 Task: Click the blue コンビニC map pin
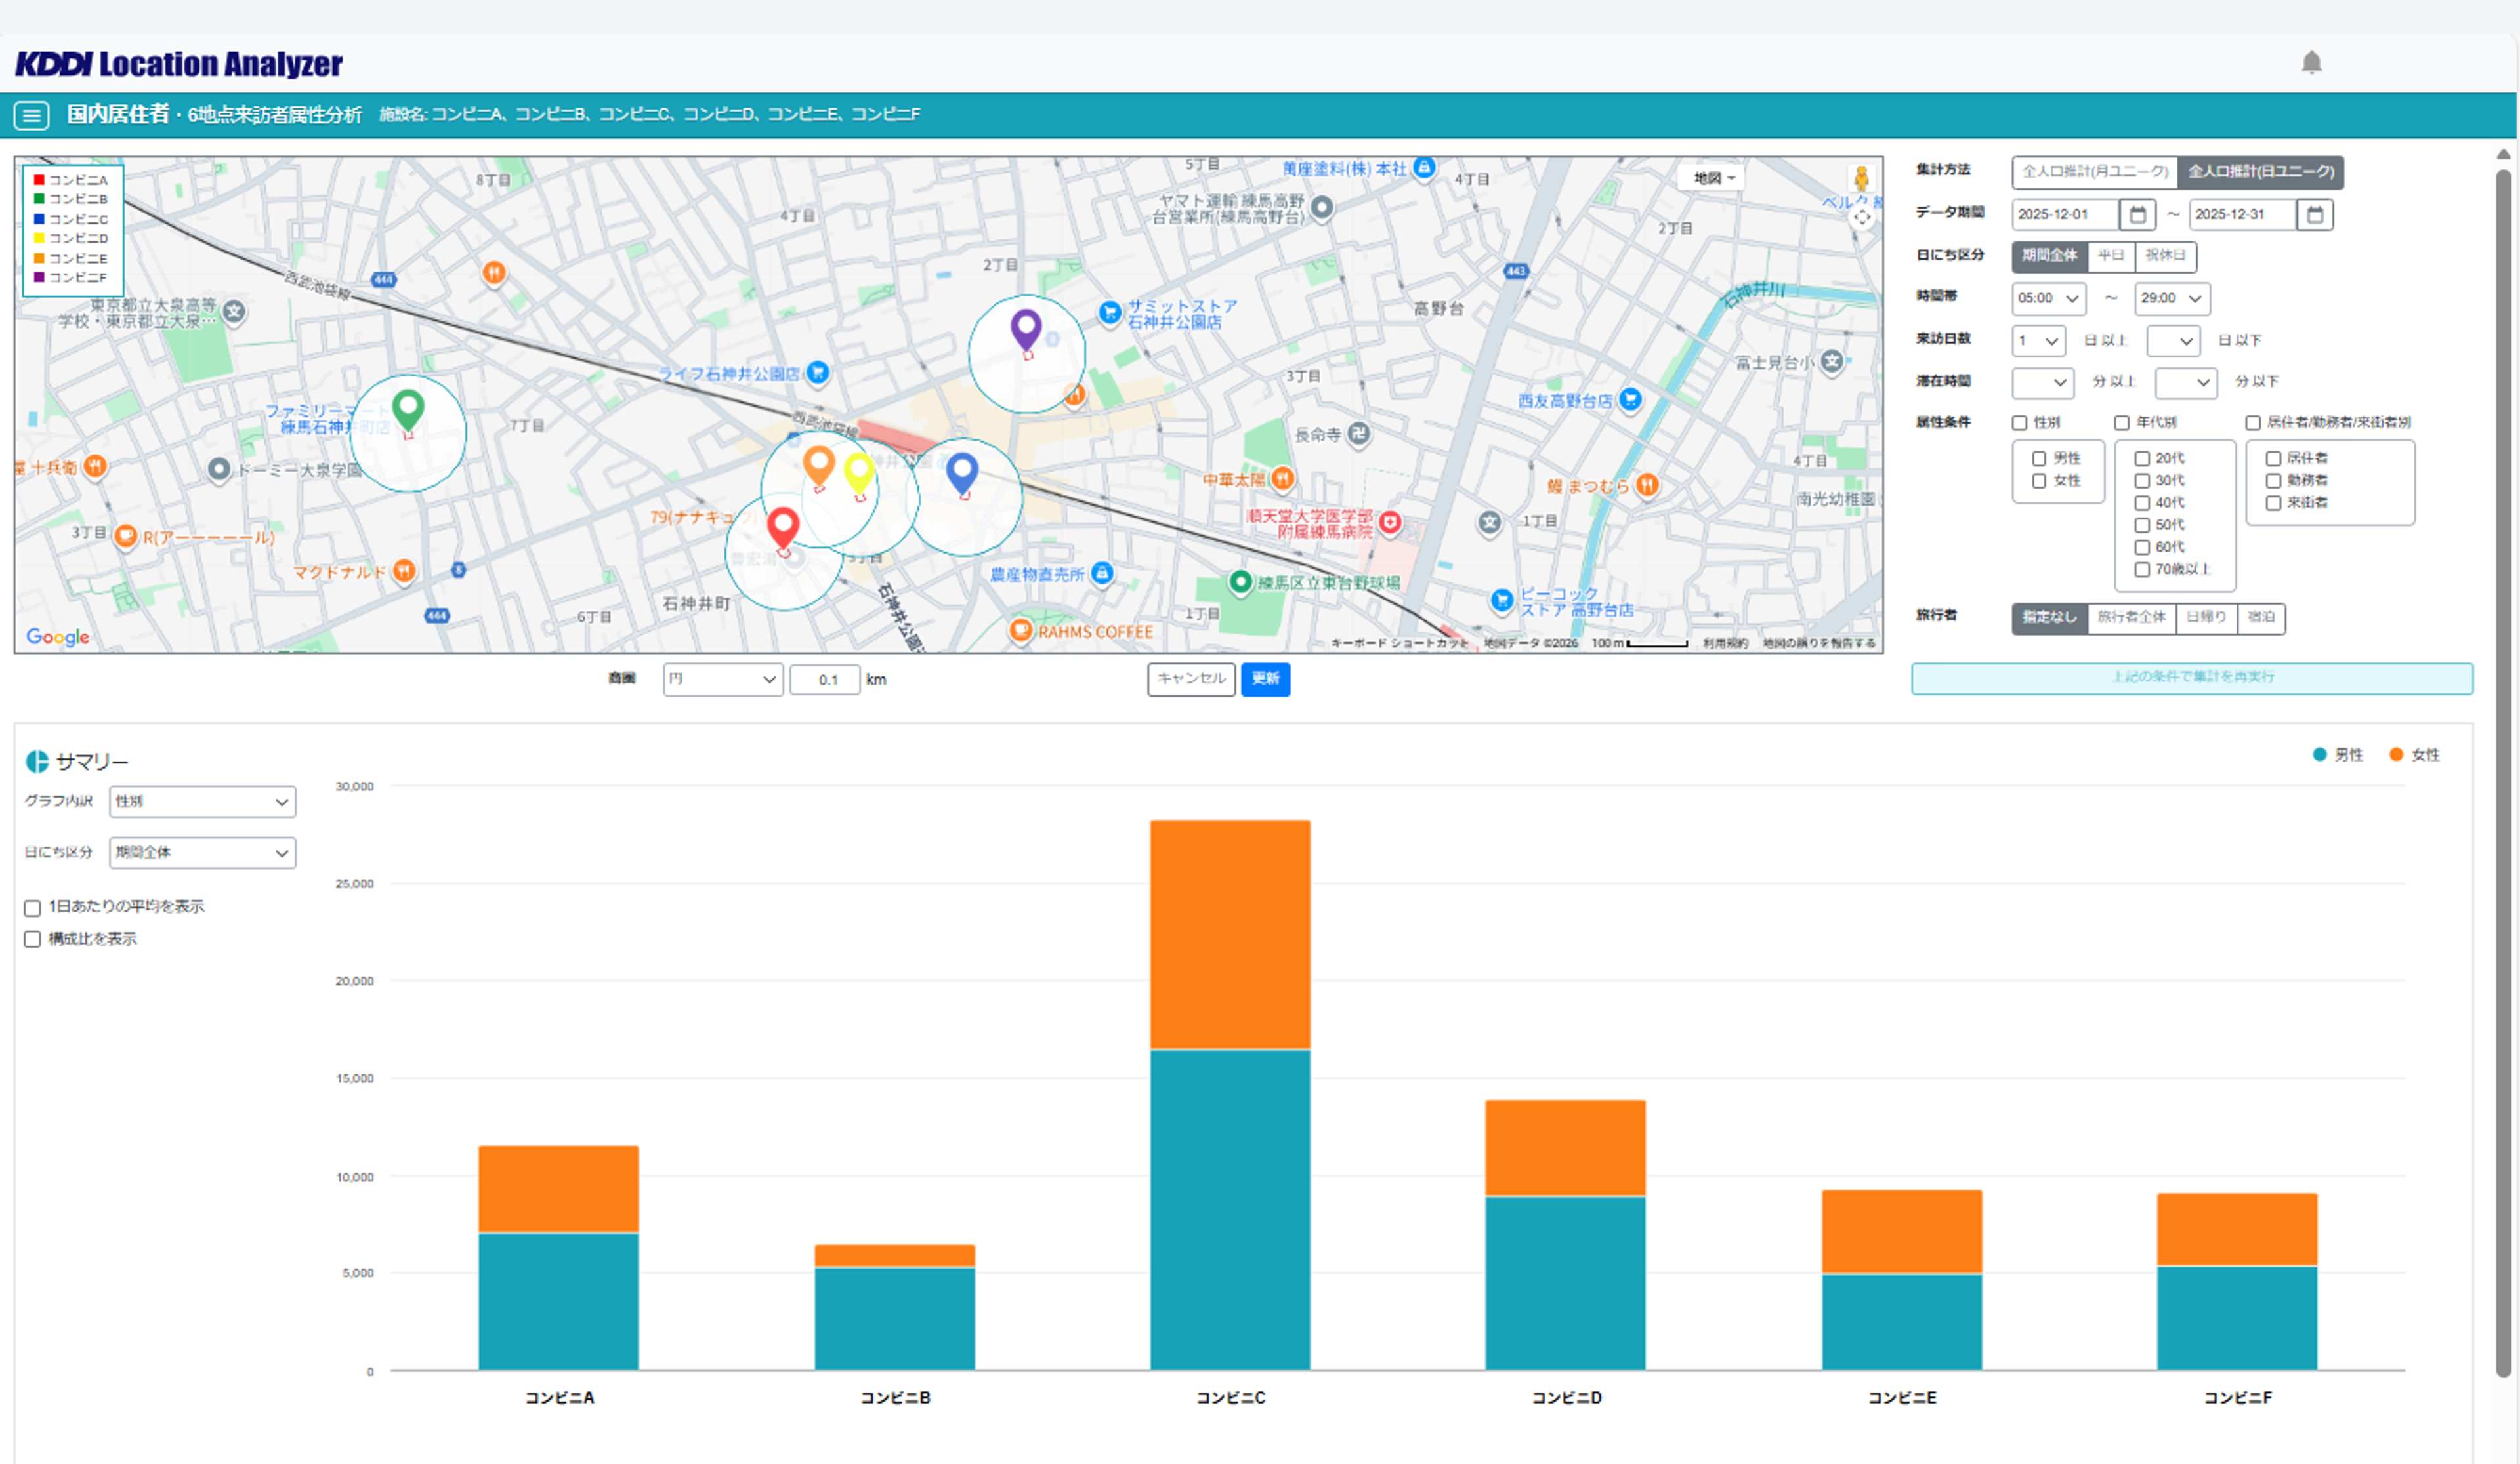961,472
